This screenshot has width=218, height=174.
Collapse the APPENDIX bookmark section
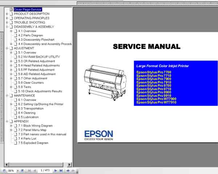(x=7, y=121)
